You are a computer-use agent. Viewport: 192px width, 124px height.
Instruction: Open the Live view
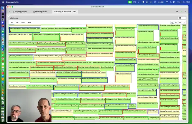click(11, 22)
